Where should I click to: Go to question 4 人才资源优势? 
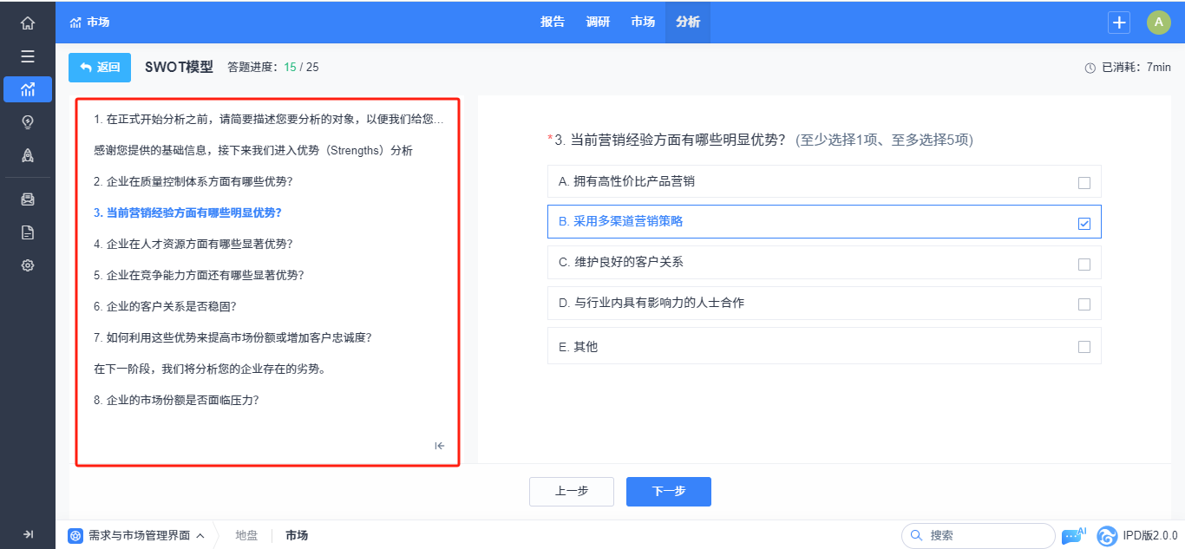tap(193, 244)
